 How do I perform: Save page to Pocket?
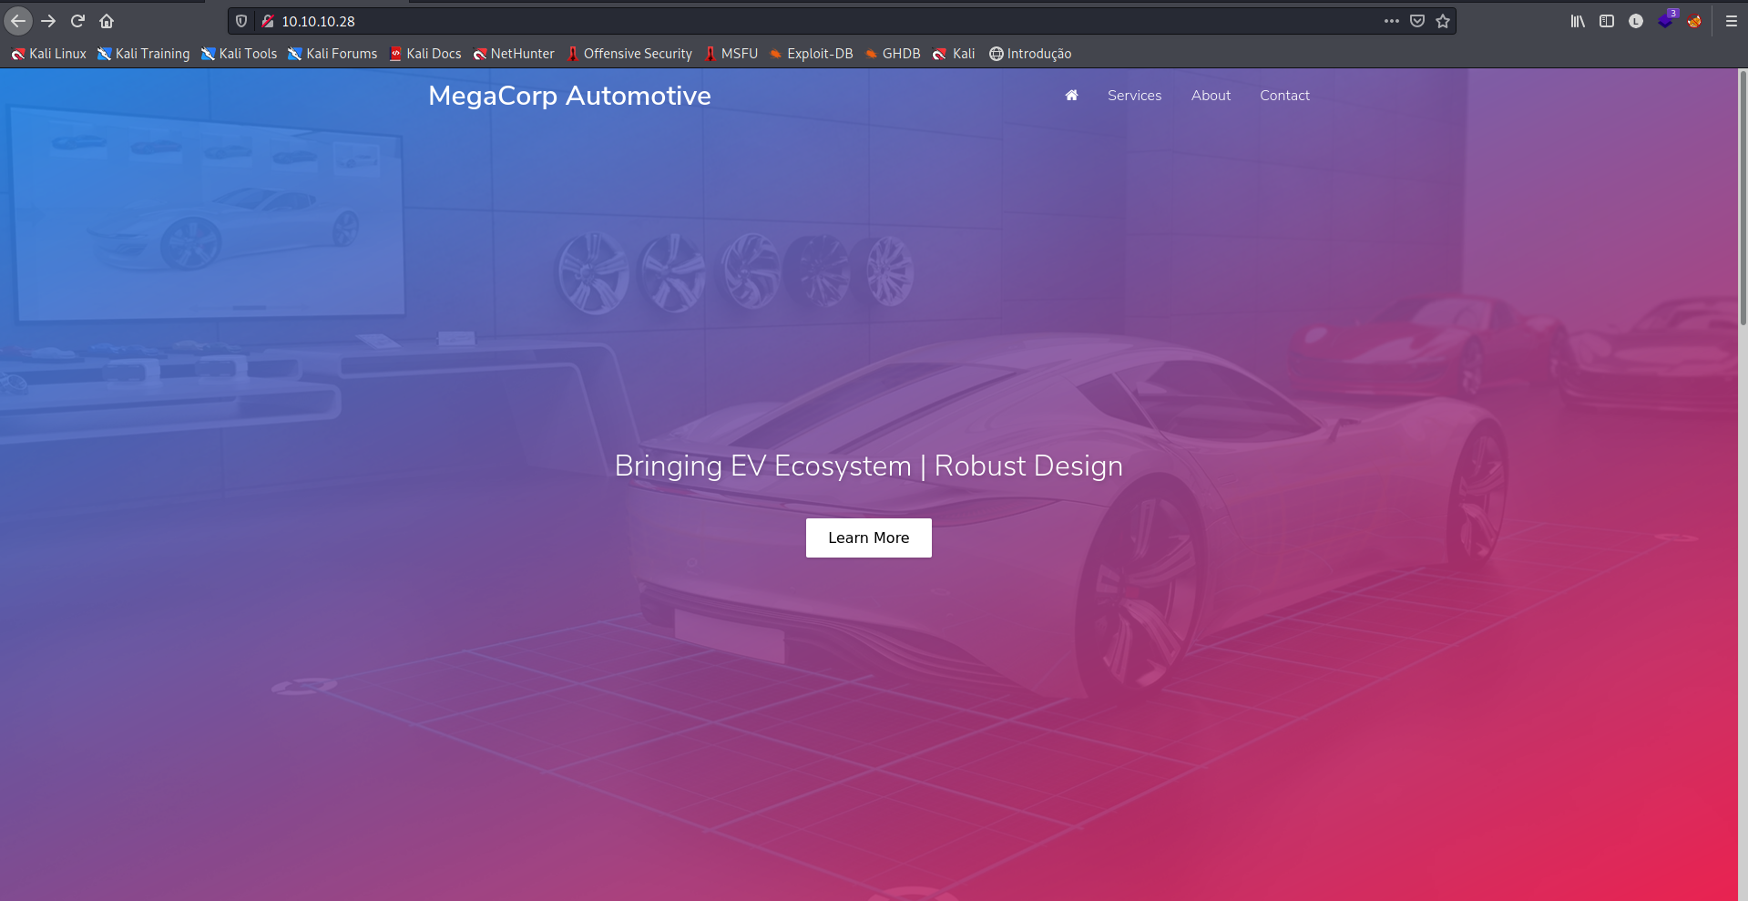(x=1417, y=21)
